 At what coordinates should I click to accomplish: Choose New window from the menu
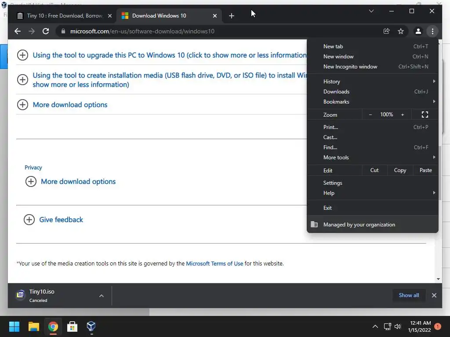(373, 57)
